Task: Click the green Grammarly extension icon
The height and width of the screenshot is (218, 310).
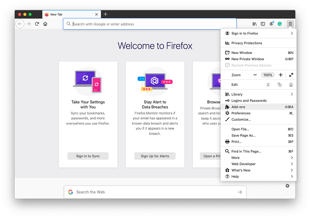Action: pyautogui.click(x=279, y=24)
